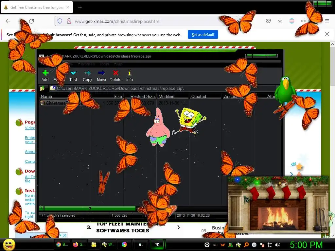This screenshot has height=251, width=335.
Task: Click the 7-Zip horizontal scrollbar thumb
Action: (x=90, y=208)
